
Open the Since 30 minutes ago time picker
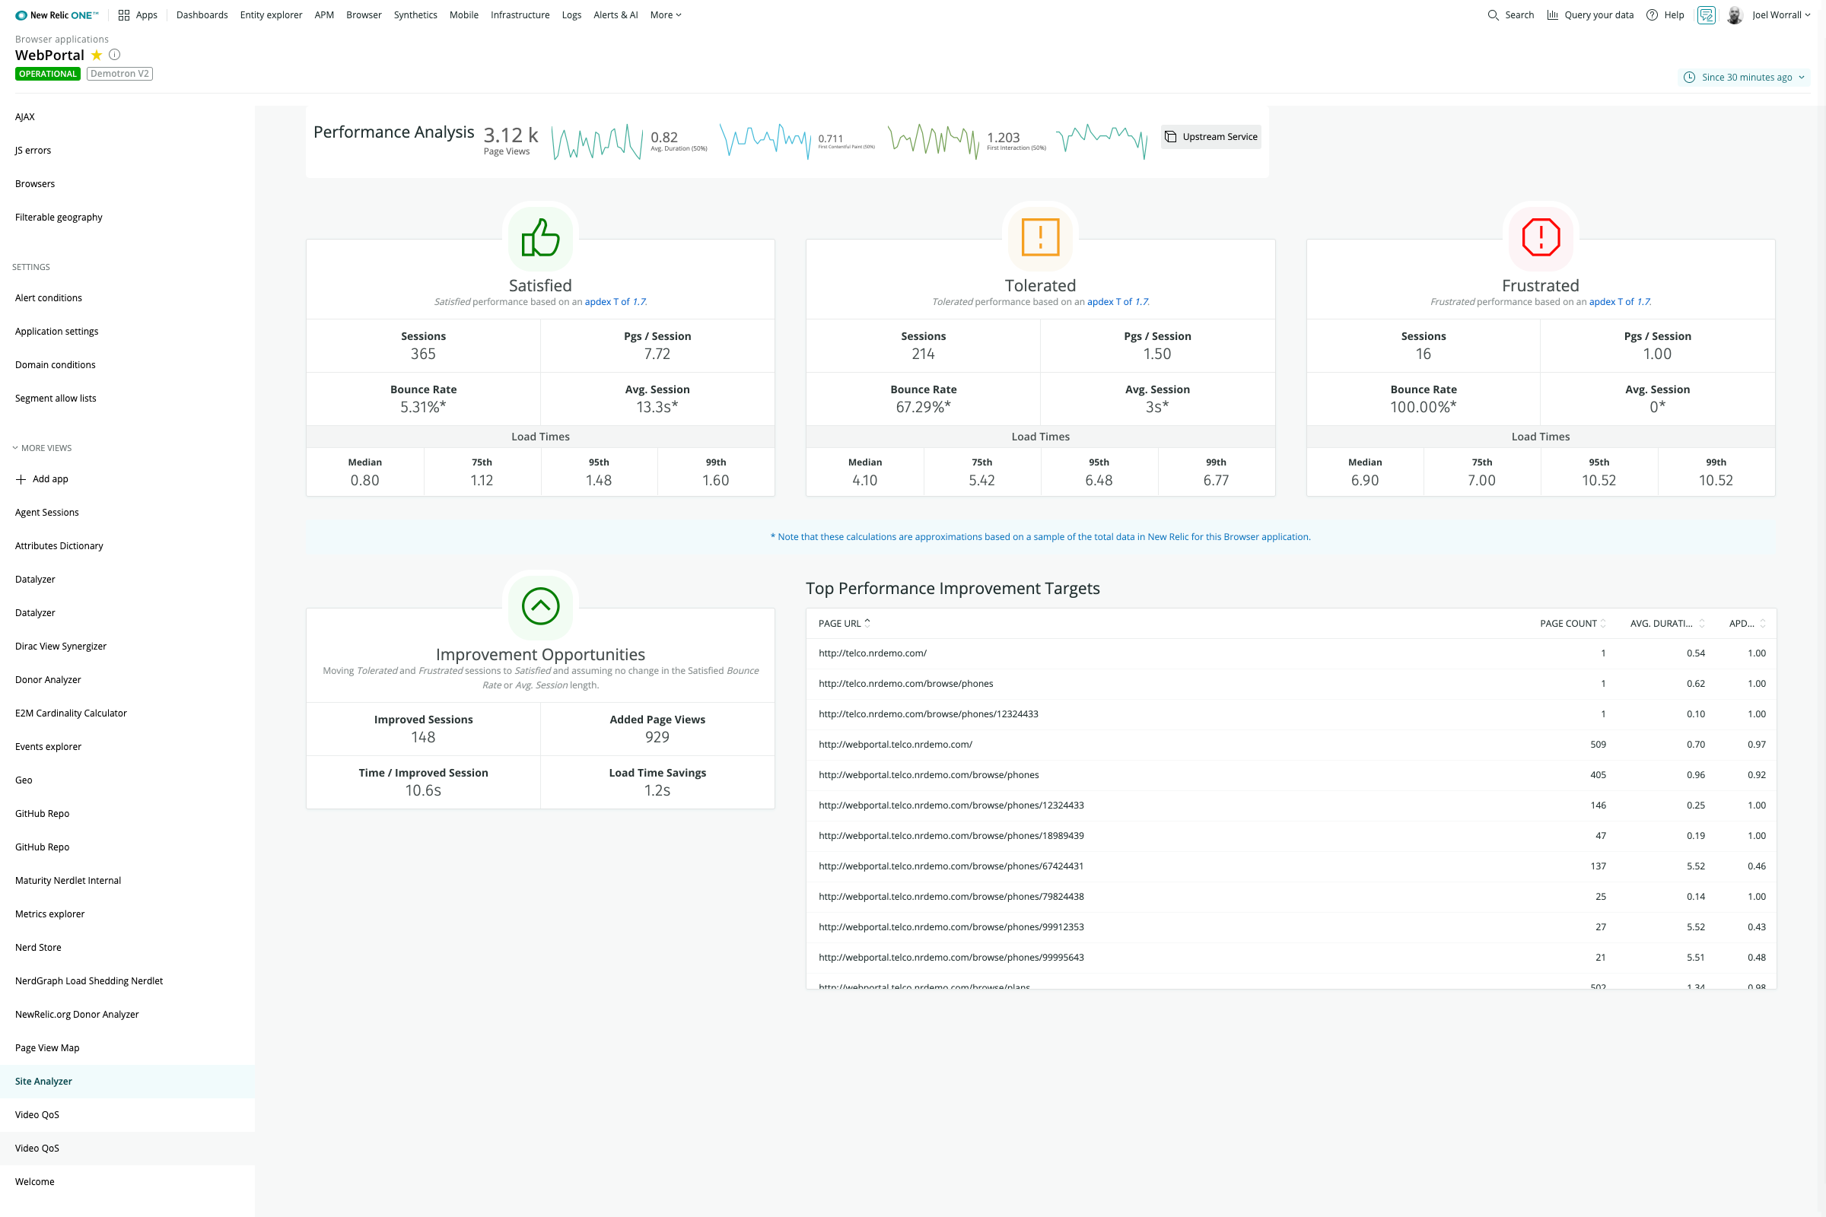pyautogui.click(x=1745, y=77)
